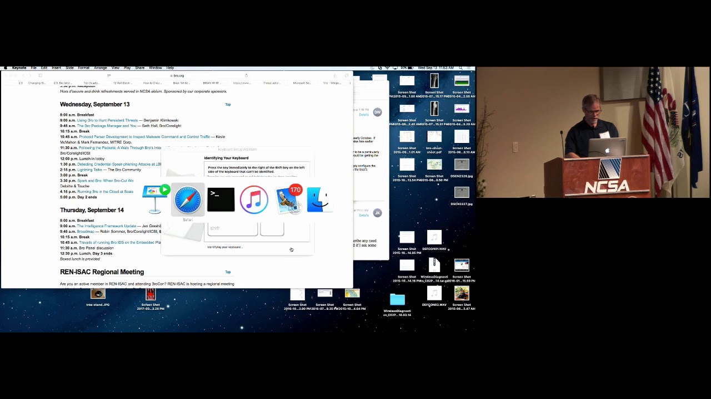Select Finder in the app switcher

pos(320,199)
